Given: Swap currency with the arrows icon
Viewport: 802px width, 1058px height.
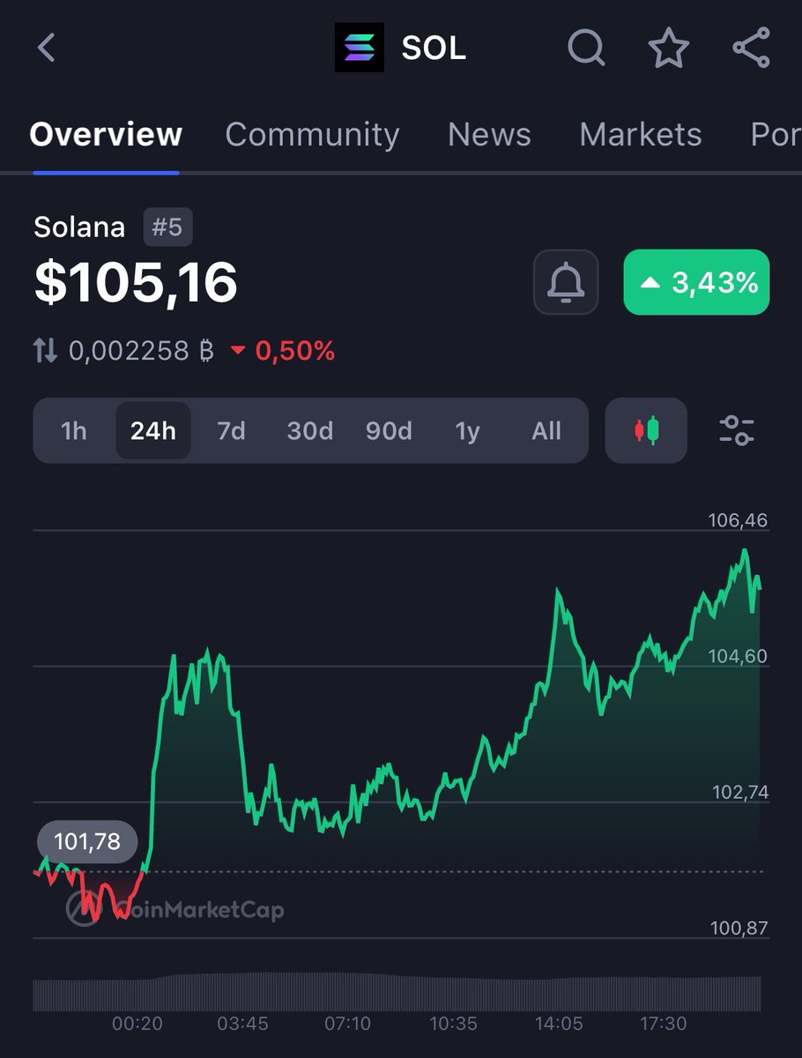Looking at the screenshot, I should [x=46, y=352].
